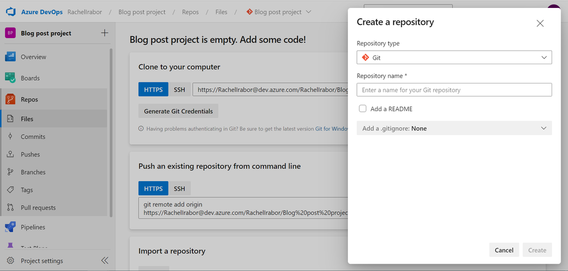The height and width of the screenshot is (271, 568).
Task: Click the Add a README label
Action: coord(391,109)
